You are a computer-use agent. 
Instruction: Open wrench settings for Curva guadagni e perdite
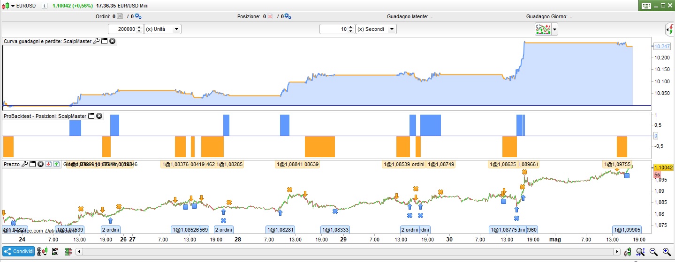coord(96,41)
